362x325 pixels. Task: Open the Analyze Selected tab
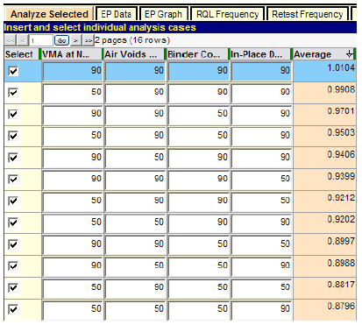(49, 14)
